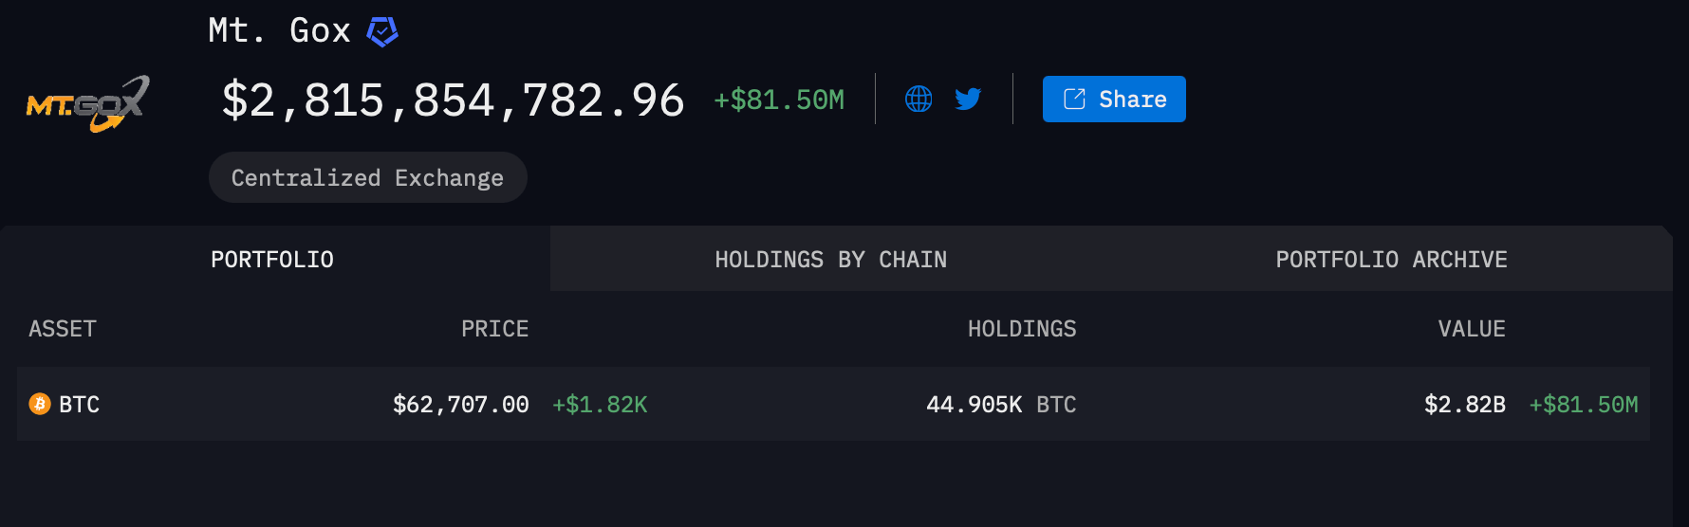1689x527 pixels.
Task: Sort by the Asset column header
Action: (x=63, y=329)
